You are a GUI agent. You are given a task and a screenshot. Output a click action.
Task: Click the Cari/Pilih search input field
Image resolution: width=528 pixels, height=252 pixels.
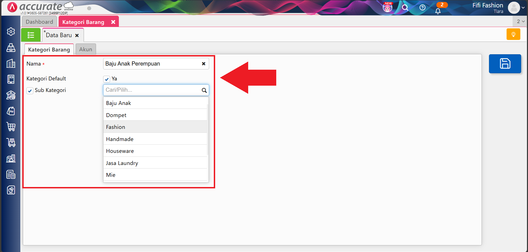coord(153,90)
